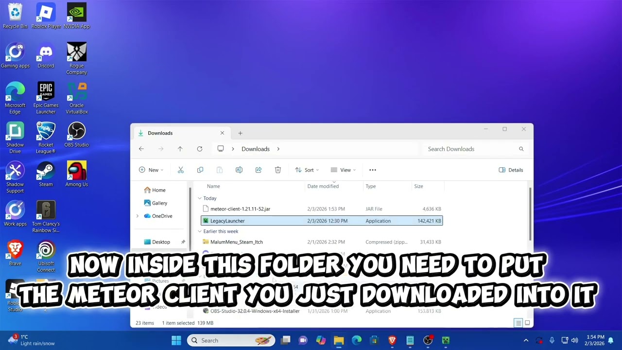Viewport: 622px width, 350px height.
Task: Open the See more three-dots menu
Action: click(373, 170)
